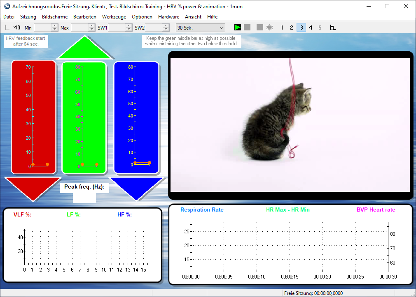Decrease SW1 with the down arrow
The width and height of the screenshot is (416, 297).
point(129,30)
